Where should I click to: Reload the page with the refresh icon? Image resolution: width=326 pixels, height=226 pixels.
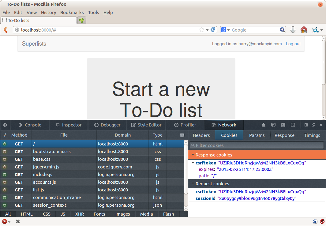pos(213,30)
